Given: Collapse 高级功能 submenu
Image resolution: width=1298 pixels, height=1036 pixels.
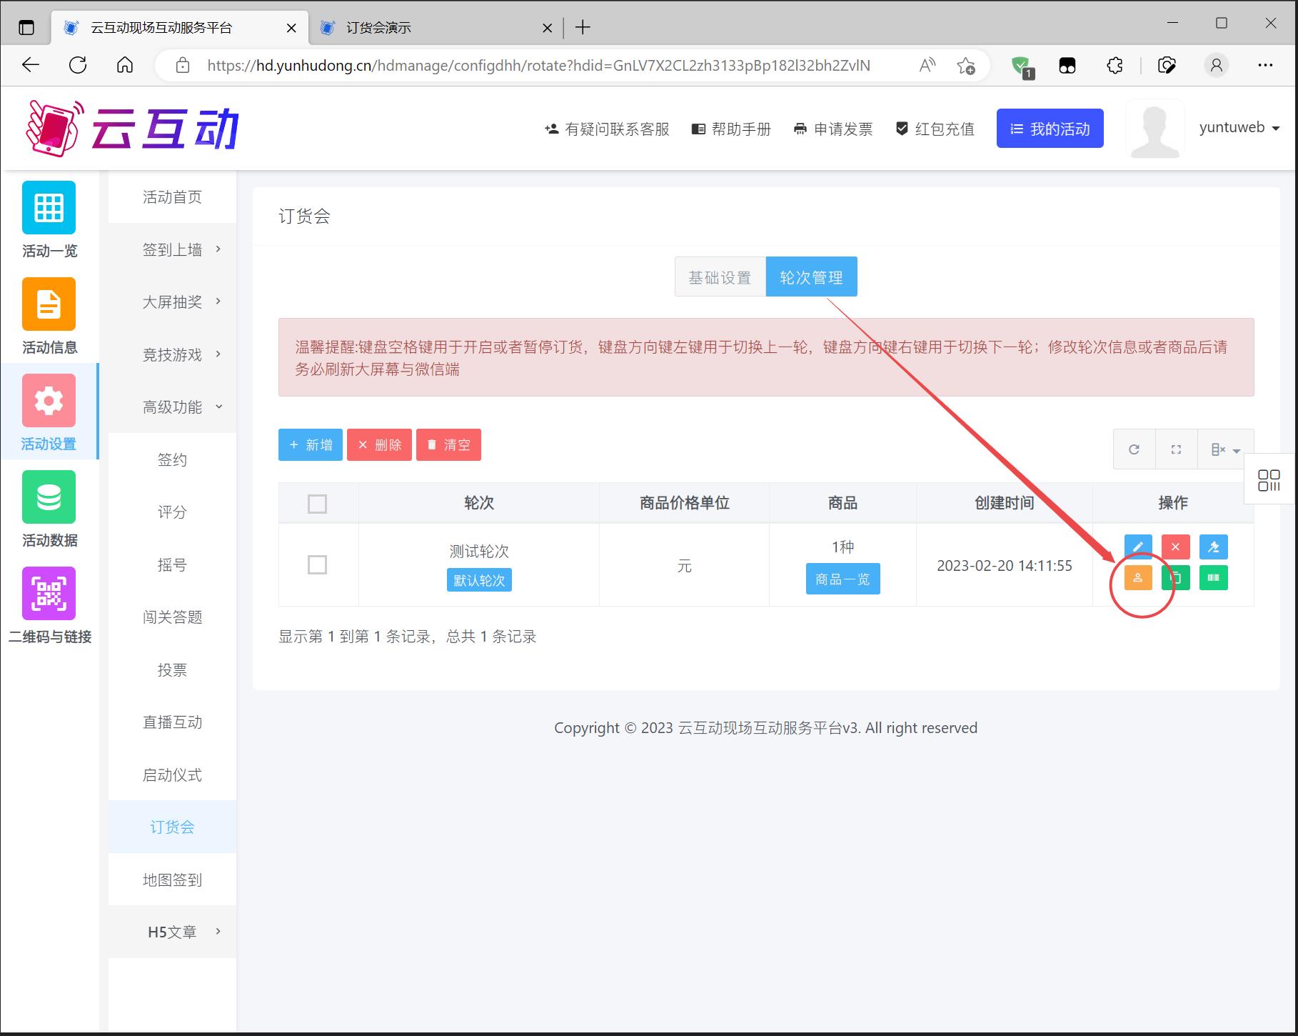Looking at the screenshot, I should coord(172,407).
